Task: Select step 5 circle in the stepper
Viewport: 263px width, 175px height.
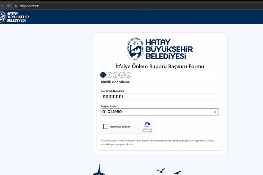Action: click(x=128, y=75)
